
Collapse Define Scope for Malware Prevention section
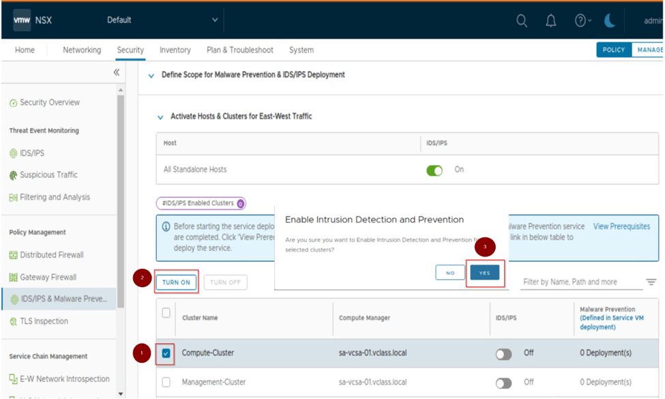pyautogui.click(x=151, y=76)
